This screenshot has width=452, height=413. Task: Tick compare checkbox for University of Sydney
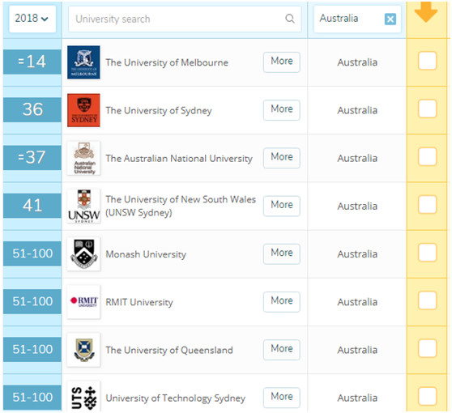click(x=427, y=109)
